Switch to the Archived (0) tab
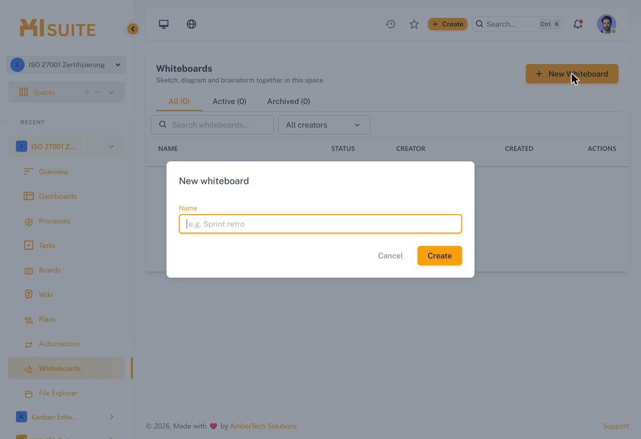The width and height of the screenshot is (641, 439). tap(288, 101)
